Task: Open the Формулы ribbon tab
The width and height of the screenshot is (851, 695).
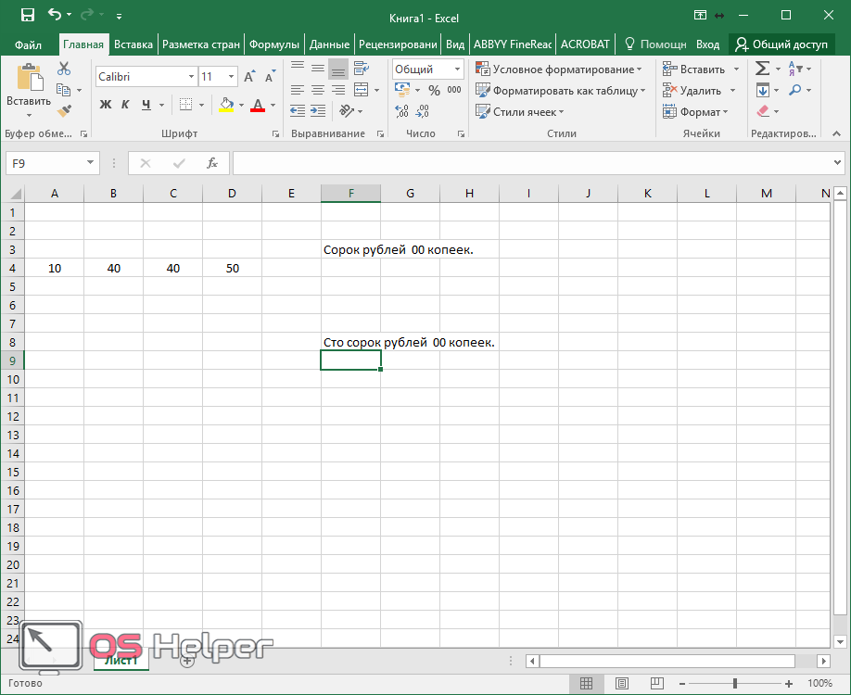Action: [273, 44]
